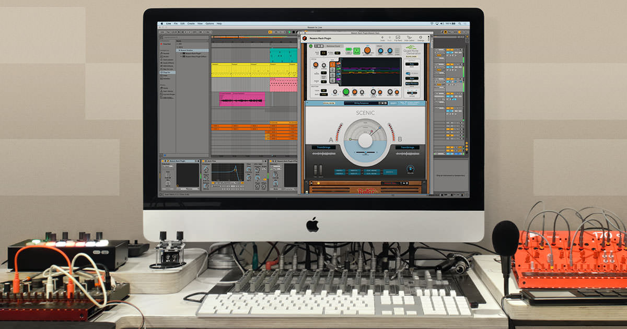627x329 pixels.
Task: Select note slot 3 in Quad Note Generator
Action: pos(332,75)
